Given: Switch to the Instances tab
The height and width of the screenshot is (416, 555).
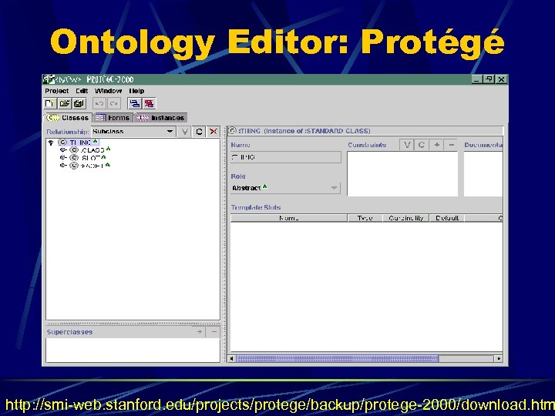Looking at the screenshot, I should click(161, 117).
